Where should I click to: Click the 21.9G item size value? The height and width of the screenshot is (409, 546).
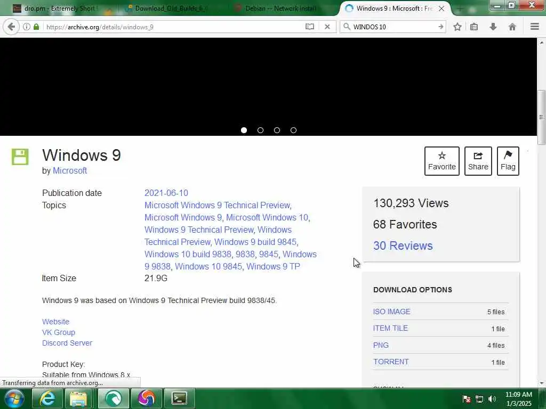156,278
